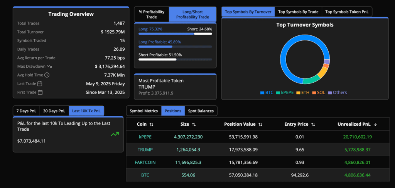Sort table by Coin column arrows
Image resolution: width=395 pixels, height=188 pixels.
click(151, 125)
